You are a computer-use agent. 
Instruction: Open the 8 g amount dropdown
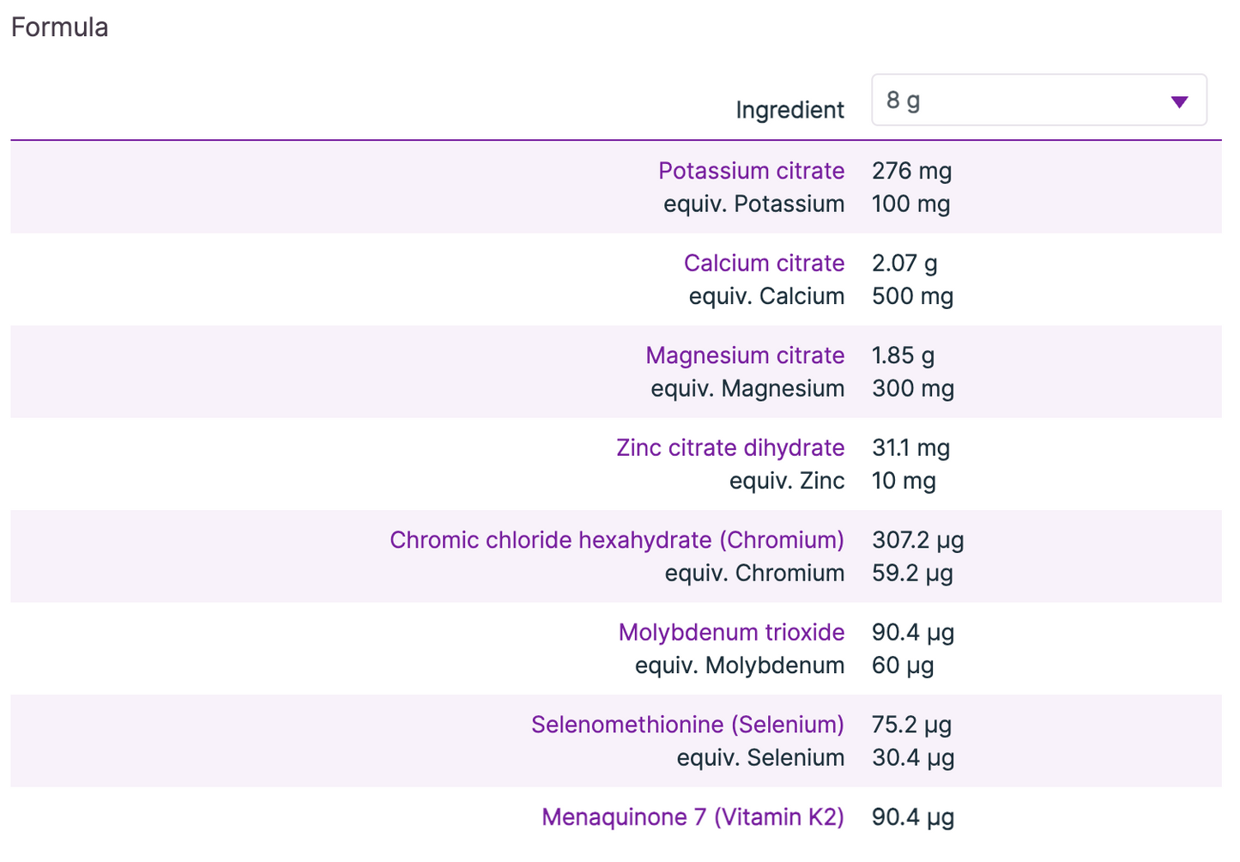pos(1038,100)
